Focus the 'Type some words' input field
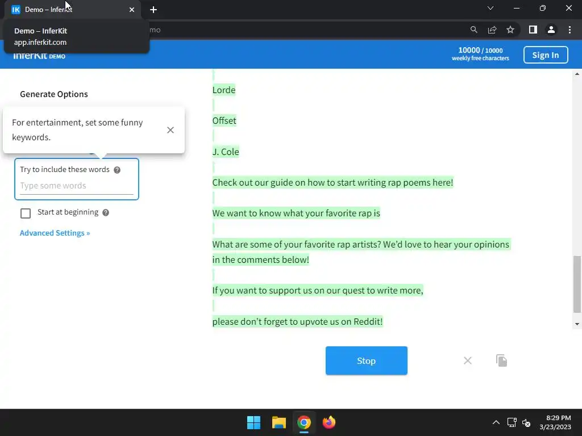This screenshot has height=436, width=582. [77, 186]
